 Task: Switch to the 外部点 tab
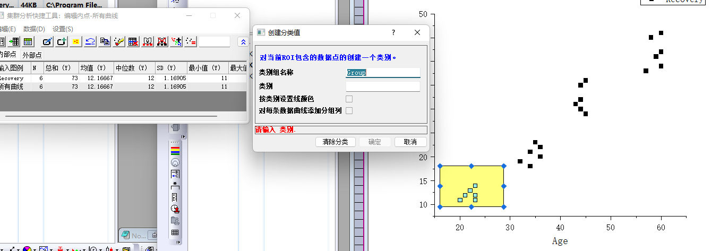32,55
